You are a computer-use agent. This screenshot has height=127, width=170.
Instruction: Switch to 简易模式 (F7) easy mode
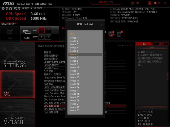click(x=106, y=2)
